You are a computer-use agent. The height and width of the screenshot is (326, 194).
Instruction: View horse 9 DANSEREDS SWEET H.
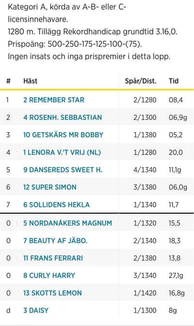point(63,170)
